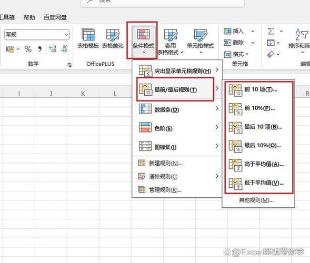Select 最后 10% bottom percent rule
Screen dimensions: 310x263
(258, 146)
